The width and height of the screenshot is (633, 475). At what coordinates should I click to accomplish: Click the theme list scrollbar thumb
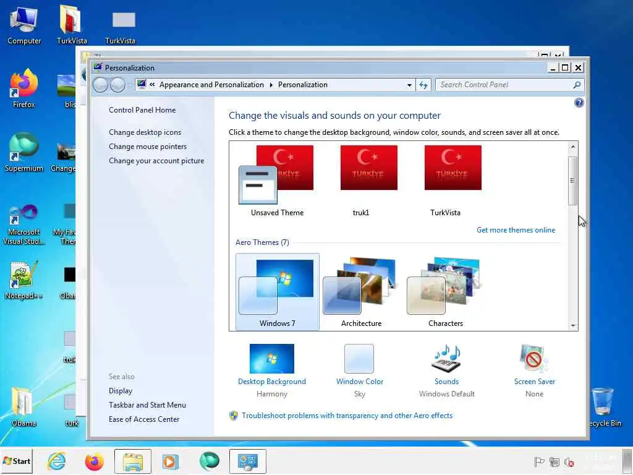pyautogui.click(x=573, y=181)
